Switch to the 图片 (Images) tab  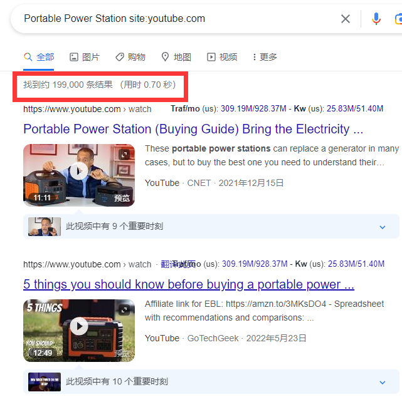85,57
